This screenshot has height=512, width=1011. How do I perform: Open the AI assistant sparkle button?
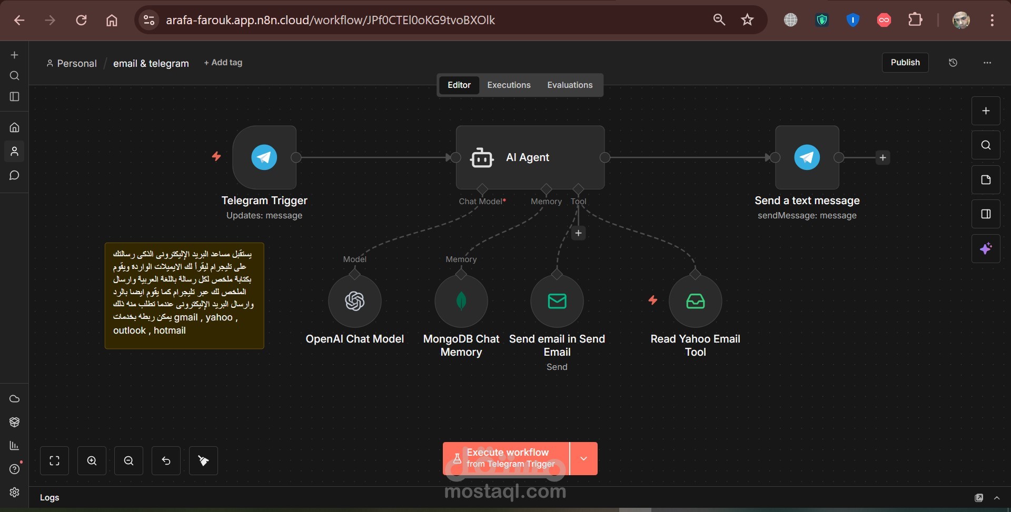click(x=986, y=248)
